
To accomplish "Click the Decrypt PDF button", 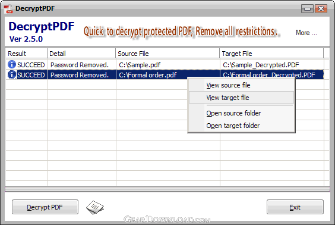I will pyautogui.click(x=45, y=207).
